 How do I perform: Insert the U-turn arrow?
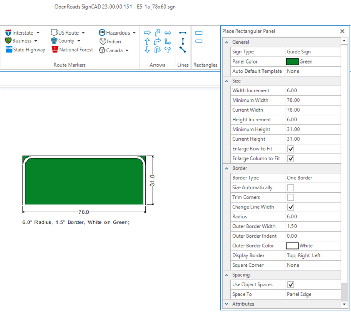pyautogui.click(x=158, y=50)
